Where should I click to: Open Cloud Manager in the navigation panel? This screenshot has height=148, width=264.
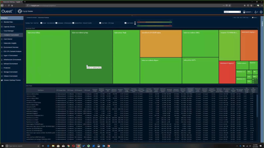coord(9,31)
